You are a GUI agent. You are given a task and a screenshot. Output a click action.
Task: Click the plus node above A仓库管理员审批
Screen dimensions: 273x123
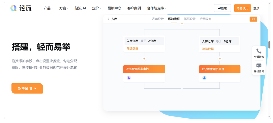pyautogui.click(x=144, y=59)
